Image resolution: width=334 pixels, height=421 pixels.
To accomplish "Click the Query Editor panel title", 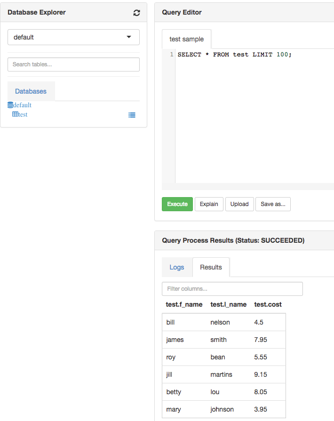I will pos(182,12).
